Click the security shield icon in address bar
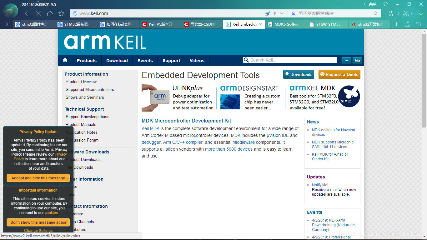 (75, 13)
